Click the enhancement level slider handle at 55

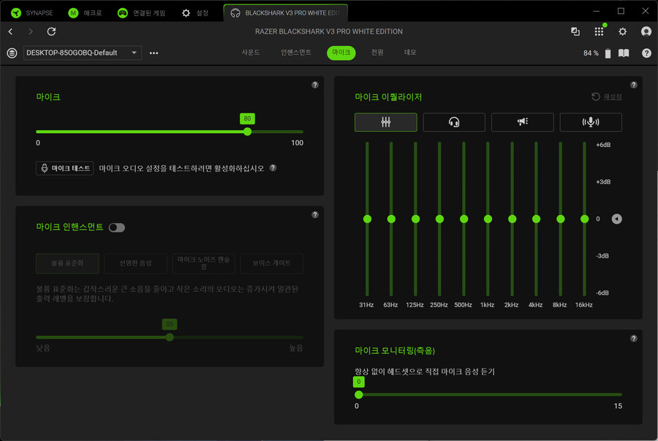click(170, 337)
